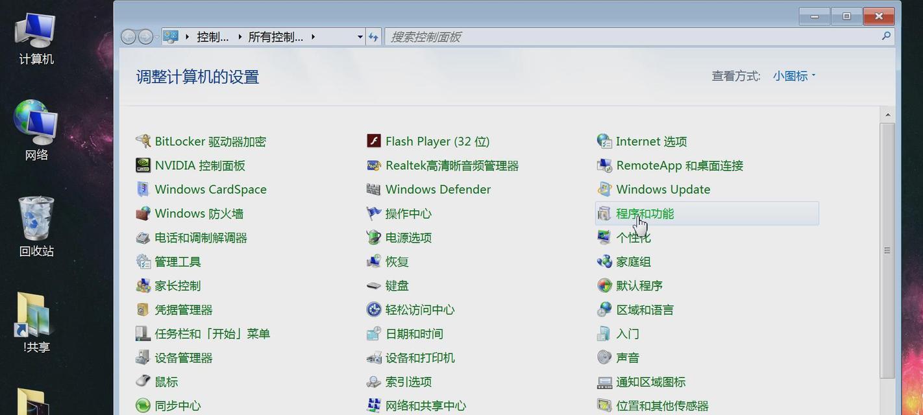The width and height of the screenshot is (923, 415).
Task: Open the 区域和语言 link
Action: point(645,309)
